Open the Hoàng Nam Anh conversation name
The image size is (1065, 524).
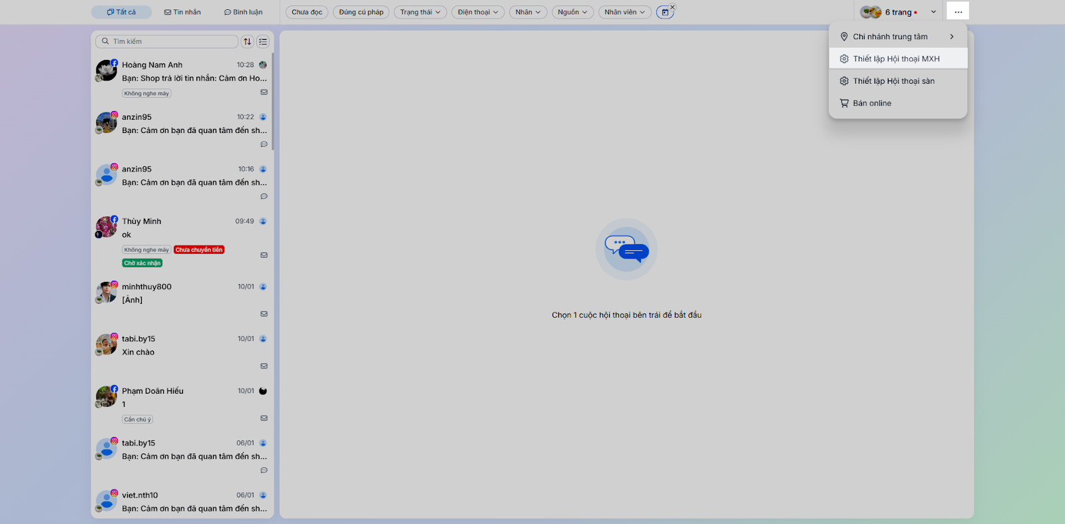152,65
